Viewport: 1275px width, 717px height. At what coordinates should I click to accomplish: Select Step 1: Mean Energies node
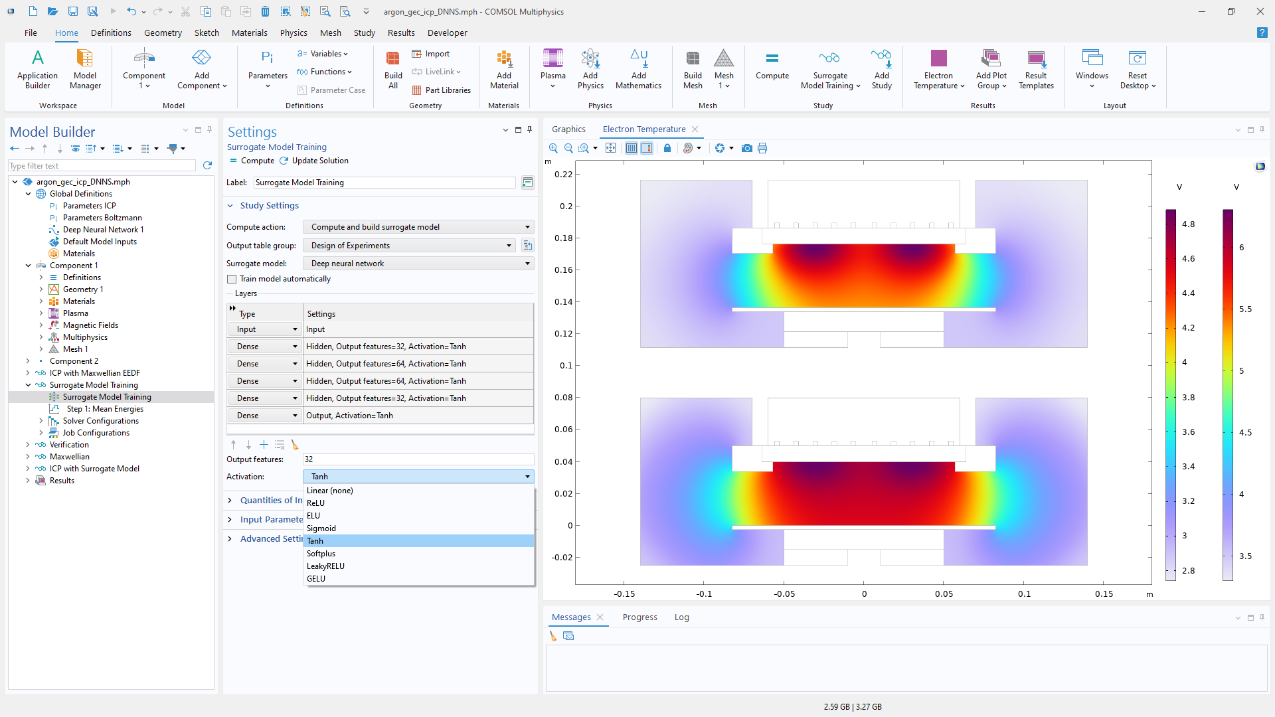pyautogui.click(x=105, y=409)
